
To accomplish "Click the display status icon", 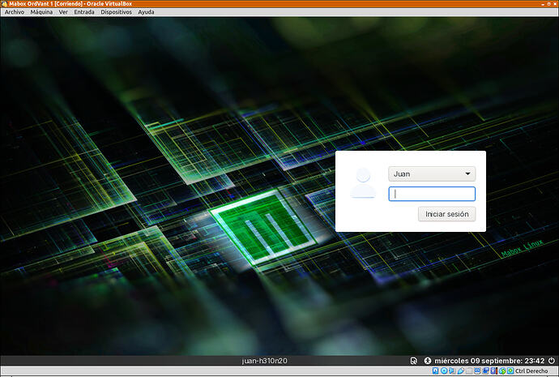I will (477, 371).
